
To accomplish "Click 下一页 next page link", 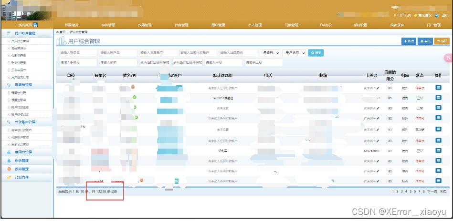I will pos(432,191).
